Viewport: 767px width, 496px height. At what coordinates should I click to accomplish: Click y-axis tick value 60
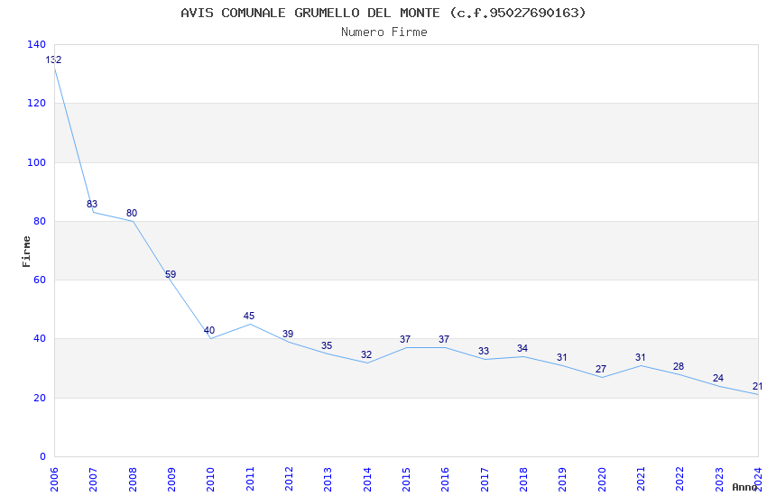40,280
